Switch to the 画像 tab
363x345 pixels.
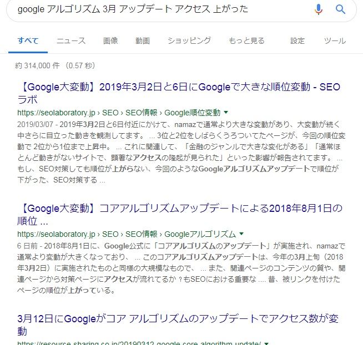click(x=110, y=40)
